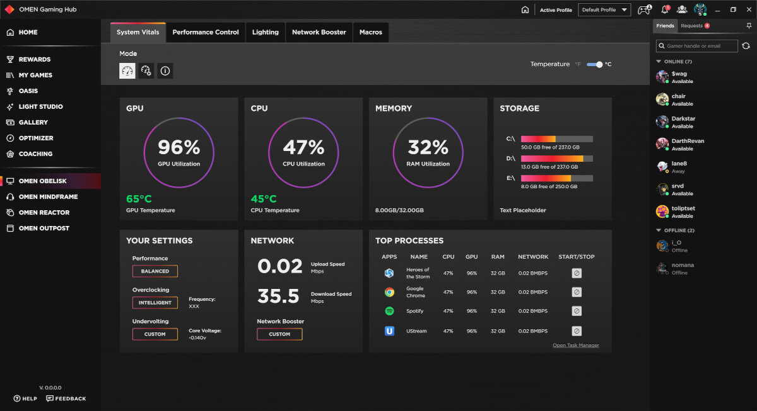The height and width of the screenshot is (411, 757).
Task: Switch to the Performance Control tab
Action: tap(206, 32)
